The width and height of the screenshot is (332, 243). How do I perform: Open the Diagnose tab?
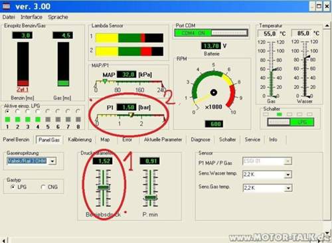click(201, 139)
